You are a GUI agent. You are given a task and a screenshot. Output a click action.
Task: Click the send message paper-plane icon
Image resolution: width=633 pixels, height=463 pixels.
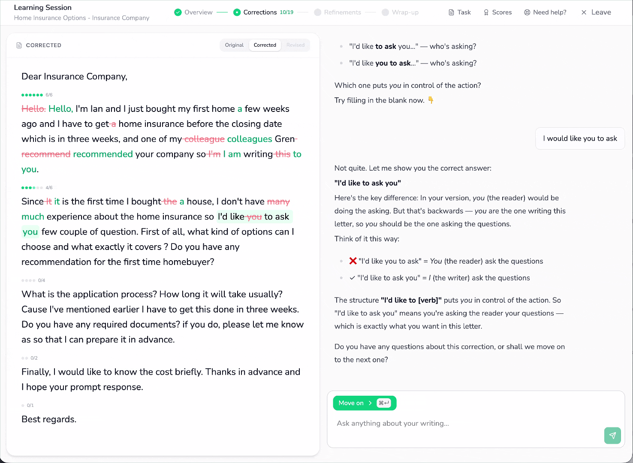coord(612,436)
